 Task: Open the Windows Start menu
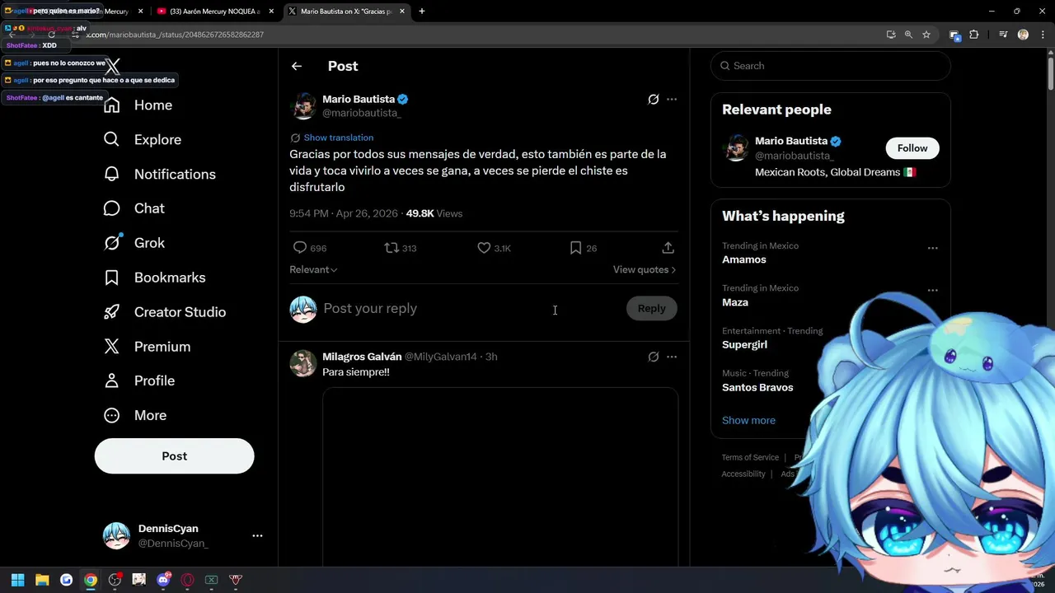click(x=18, y=580)
